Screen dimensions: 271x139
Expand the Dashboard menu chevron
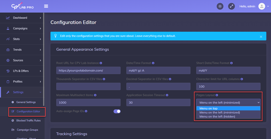40,18
